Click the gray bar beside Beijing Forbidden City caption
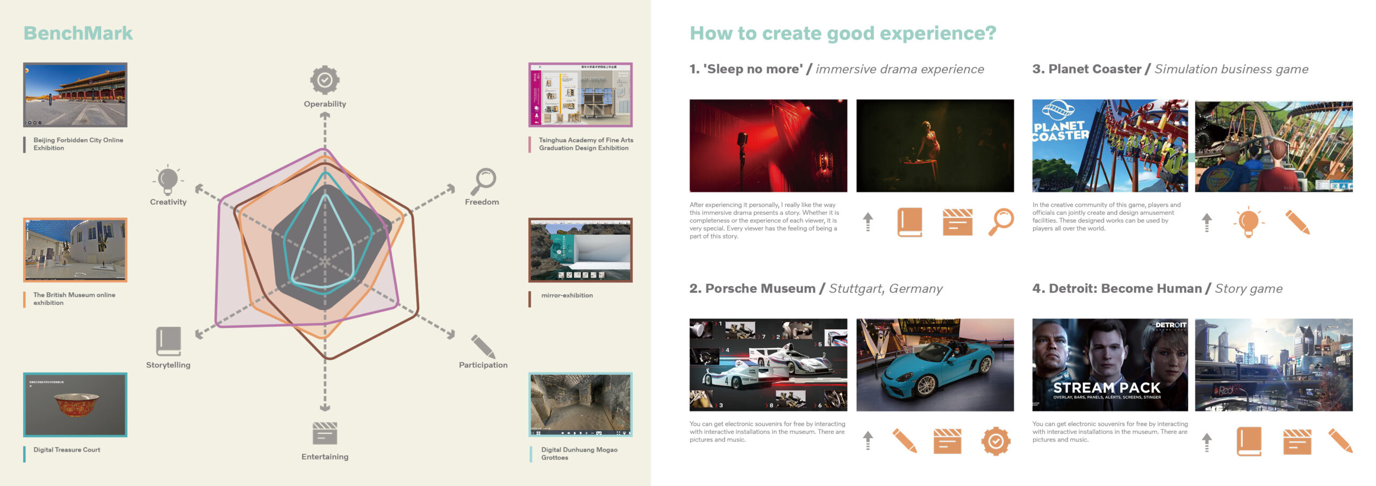Viewport: 1376px width, 486px height. [x=24, y=144]
